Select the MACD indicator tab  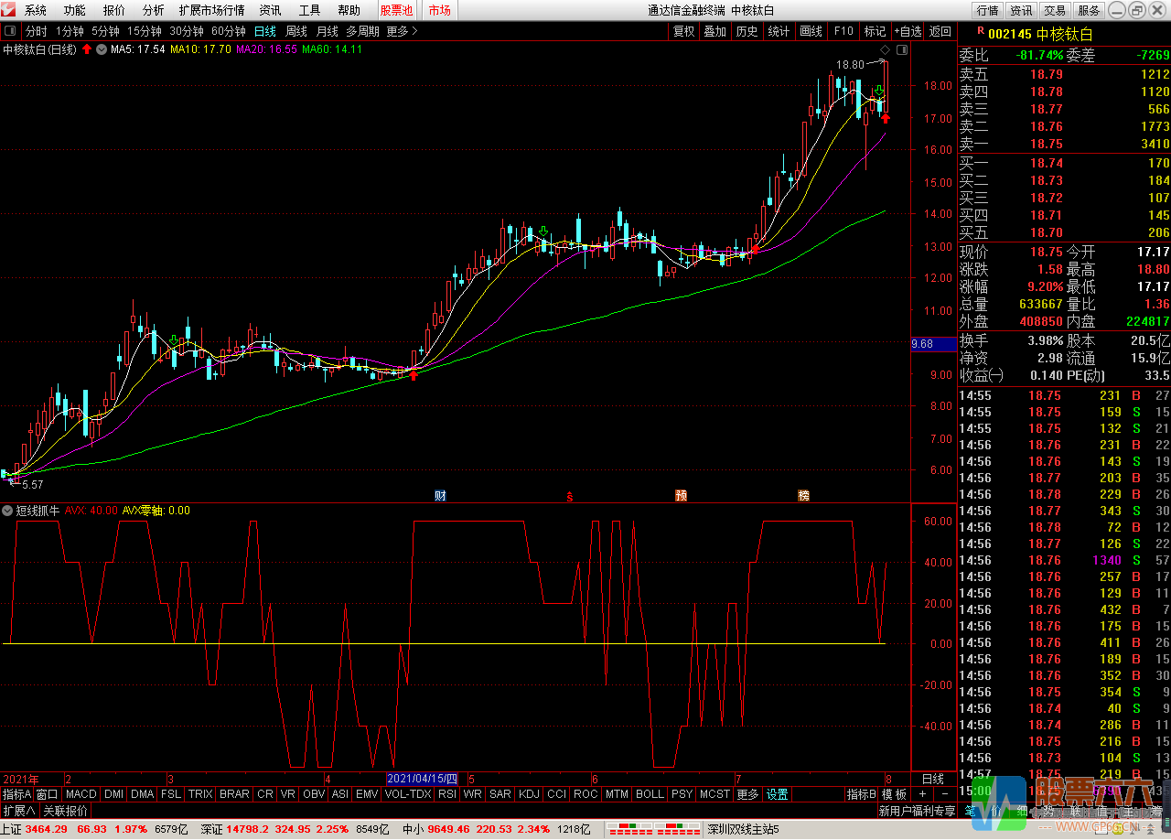[81, 794]
